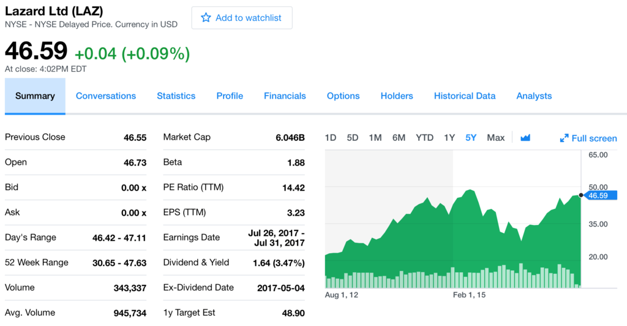Show the Max chart range
The width and height of the screenshot is (627, 326).
pyautogui.click(x=495, y=138)
